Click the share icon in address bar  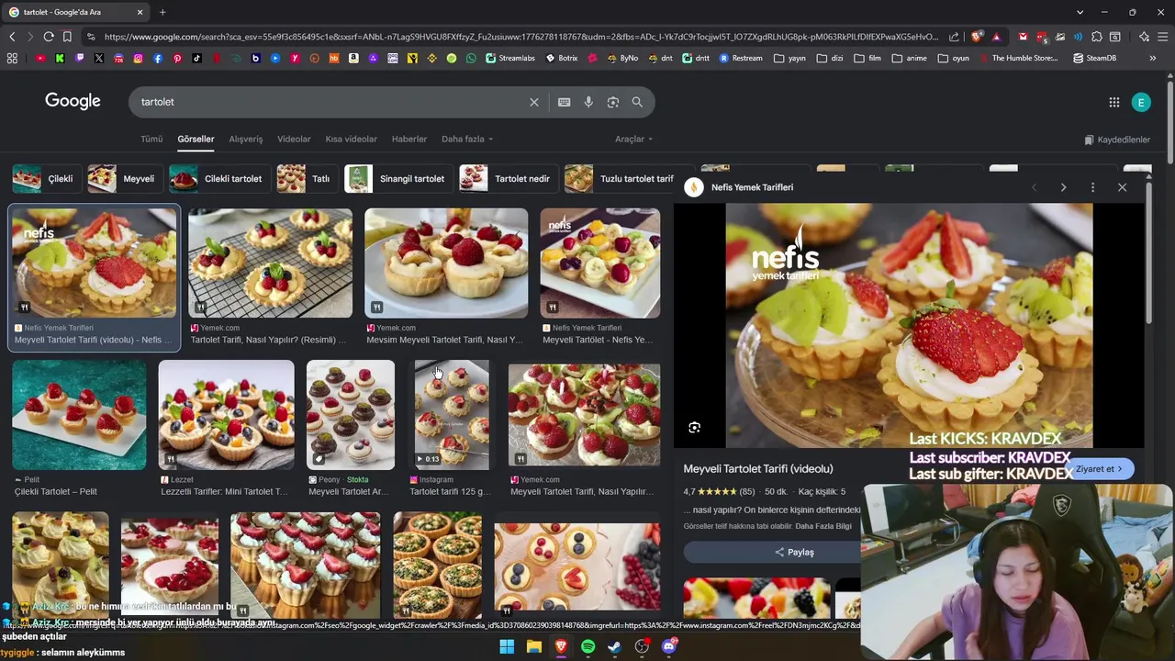pos(954,37)
